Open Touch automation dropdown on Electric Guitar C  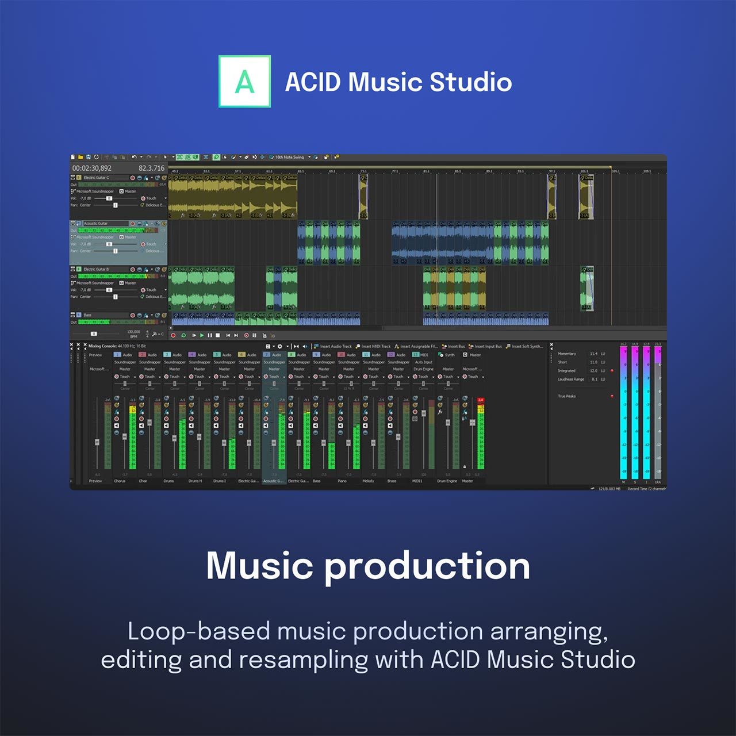(166, 198)
